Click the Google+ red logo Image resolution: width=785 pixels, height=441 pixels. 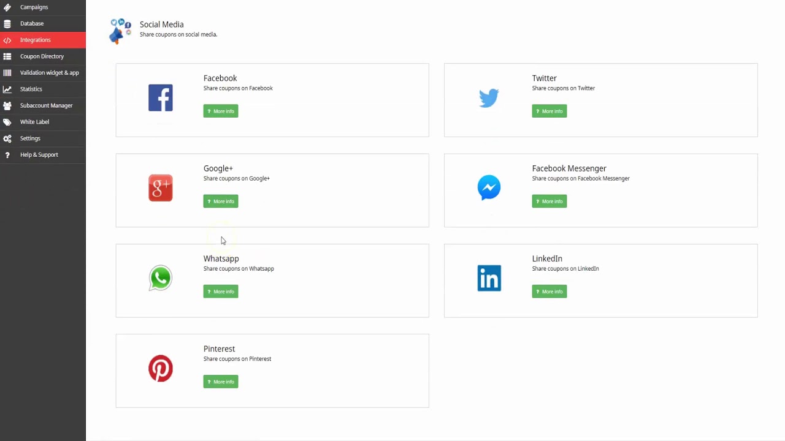tap(161, 188)
